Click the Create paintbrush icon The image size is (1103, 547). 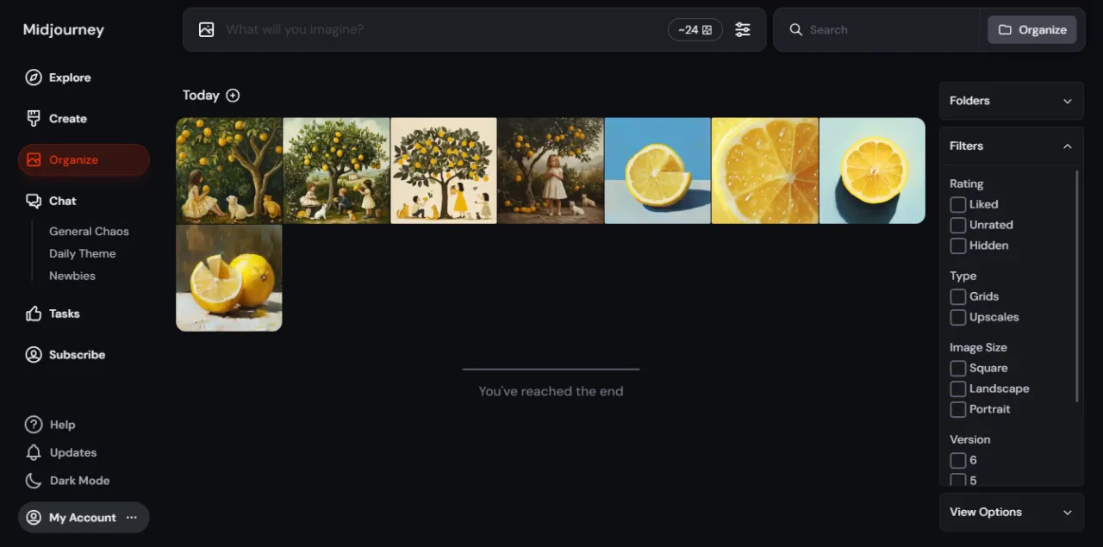point(34,119)
